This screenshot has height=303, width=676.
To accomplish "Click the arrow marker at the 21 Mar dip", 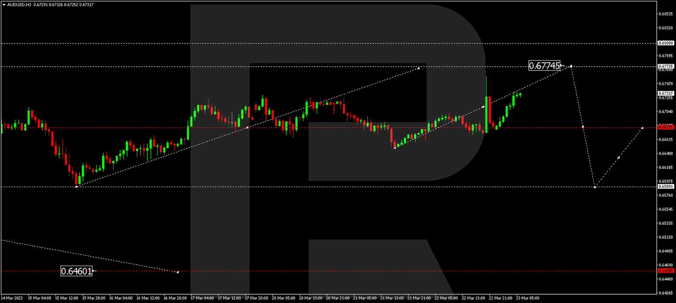I will coord(394,148).
